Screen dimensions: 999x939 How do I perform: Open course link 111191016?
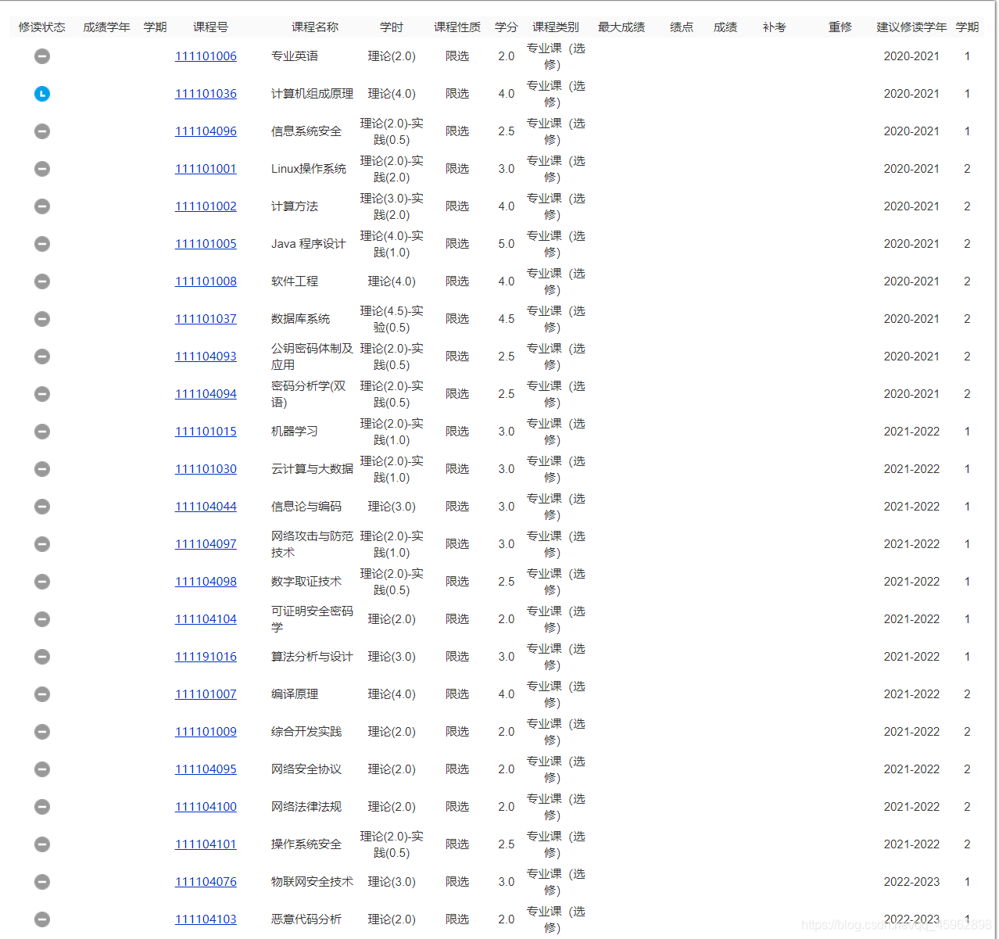[206, 657]
